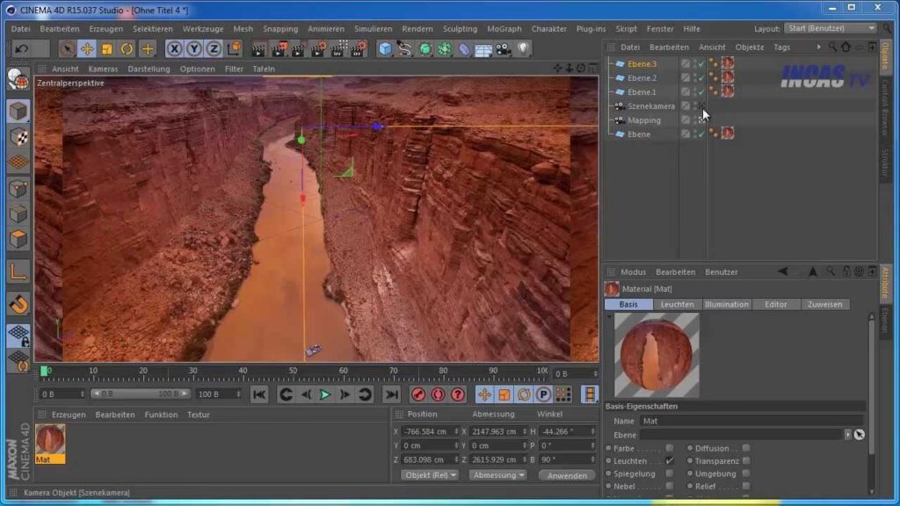Toggle the Transparenz checkbox
The image size is (900, 506).
click(746, 461)
